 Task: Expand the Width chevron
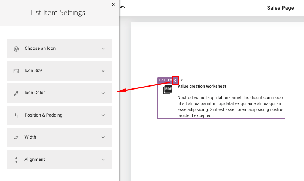point(103,137)
